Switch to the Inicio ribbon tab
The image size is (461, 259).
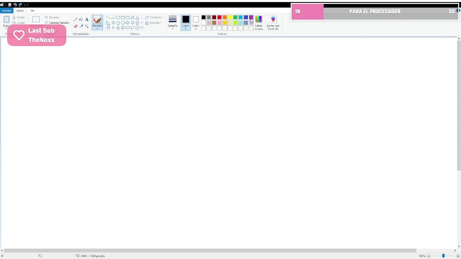click(20, 10)
